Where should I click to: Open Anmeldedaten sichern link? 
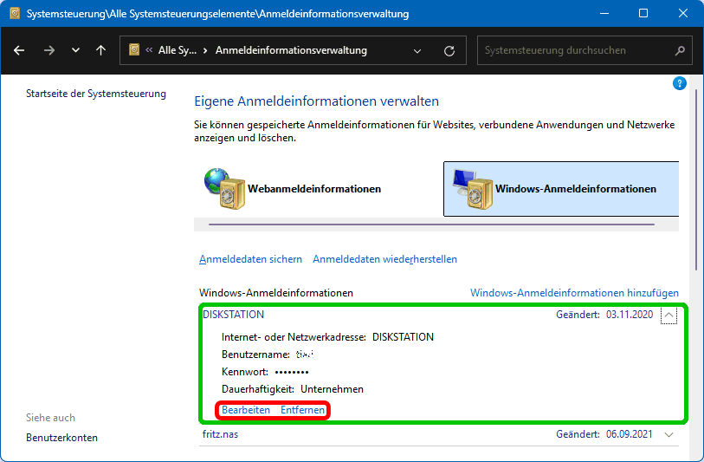tap(250, 259)
